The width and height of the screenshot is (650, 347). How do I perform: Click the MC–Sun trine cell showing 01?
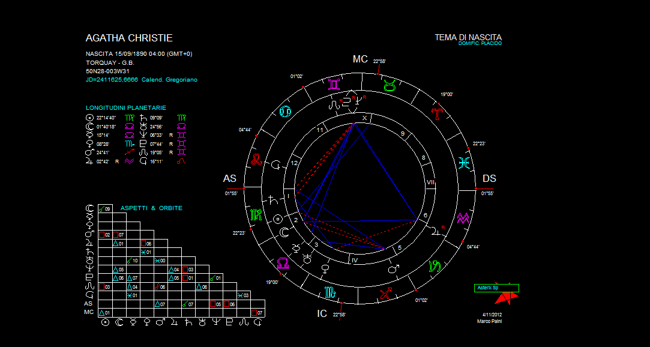coord(105,313)
